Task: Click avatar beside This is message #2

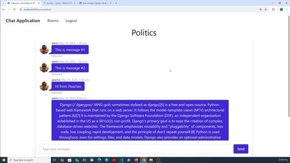Action: click(x=44, y=67)
